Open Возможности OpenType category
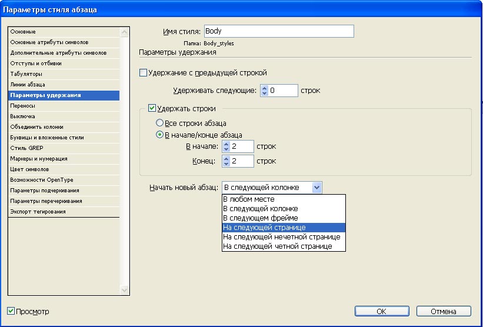 [64, 179]
